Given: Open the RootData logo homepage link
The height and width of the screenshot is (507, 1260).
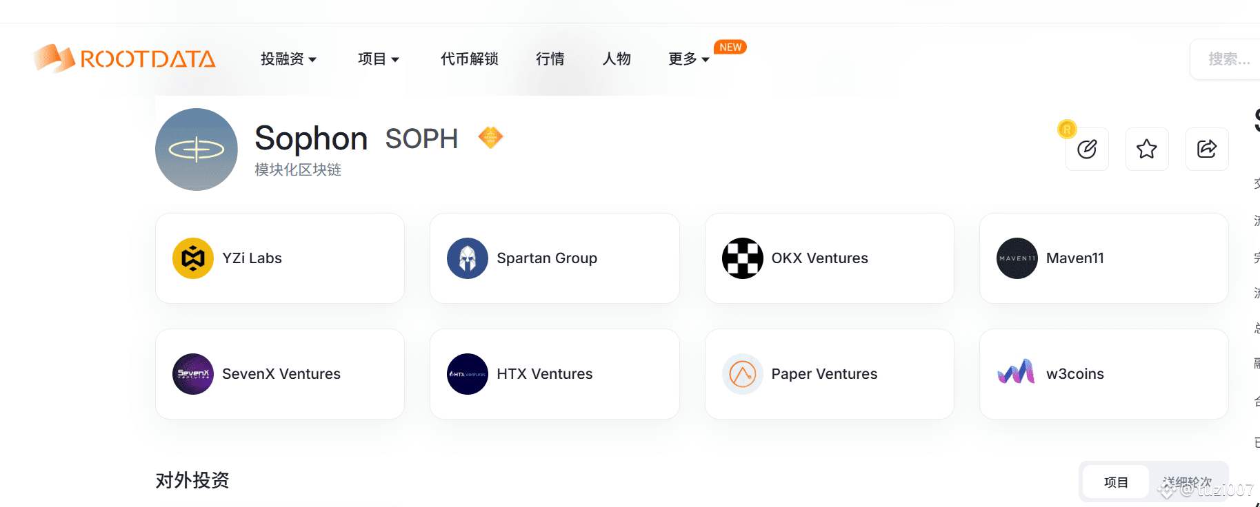Looking at the screenshot, I should tap(125, 59).
